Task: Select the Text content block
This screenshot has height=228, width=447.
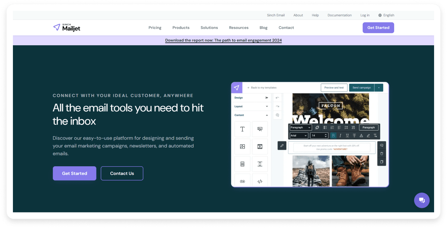Action: pyautogui.click(x=242, y=129)
